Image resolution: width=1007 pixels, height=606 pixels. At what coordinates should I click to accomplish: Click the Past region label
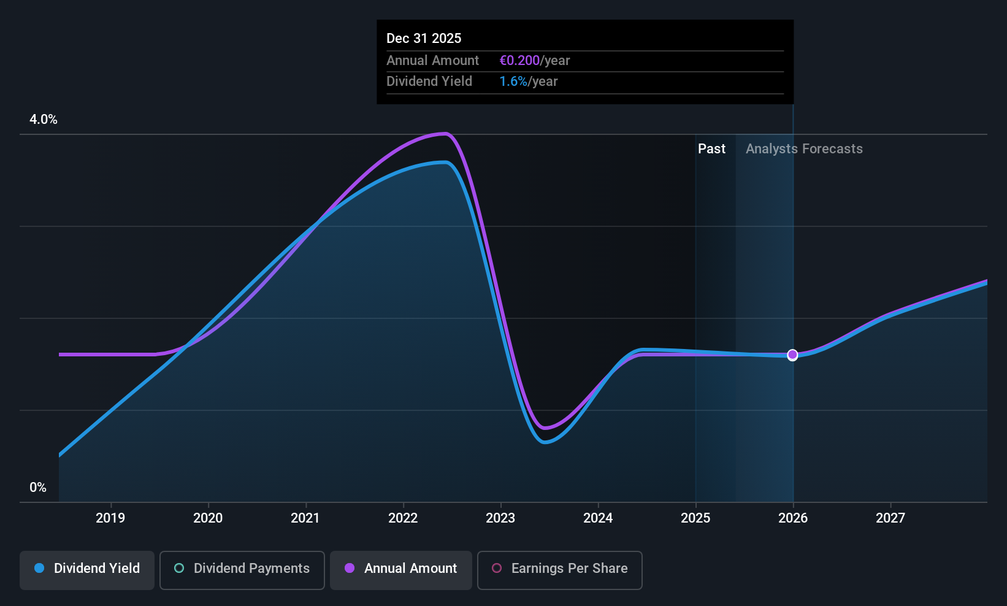coord(711,149)
